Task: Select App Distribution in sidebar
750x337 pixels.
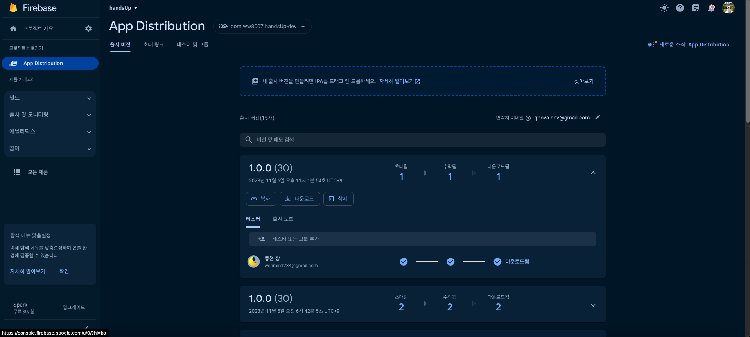Action: tap(50, 63)
